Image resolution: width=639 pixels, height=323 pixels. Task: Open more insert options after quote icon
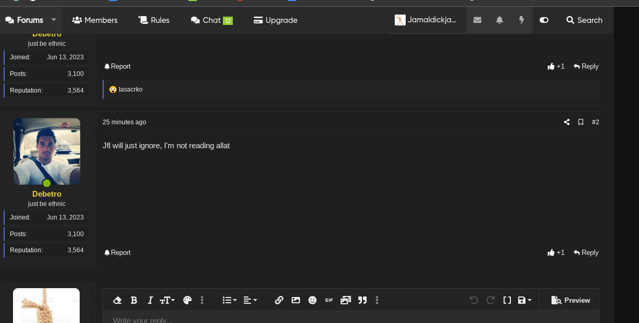click(x=377, y=300)
